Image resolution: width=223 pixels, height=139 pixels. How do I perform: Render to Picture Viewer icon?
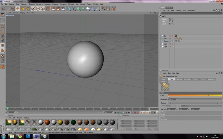pyautogui.click(x=58, y=9)
